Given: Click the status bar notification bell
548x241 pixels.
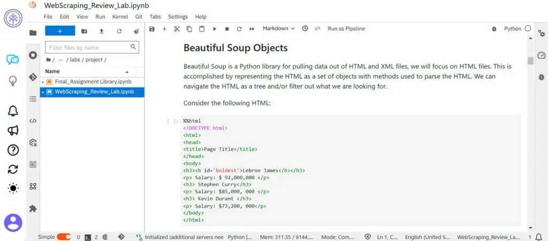Looking at the screenshot, I should pyautogui.click(x=539, y=237).
